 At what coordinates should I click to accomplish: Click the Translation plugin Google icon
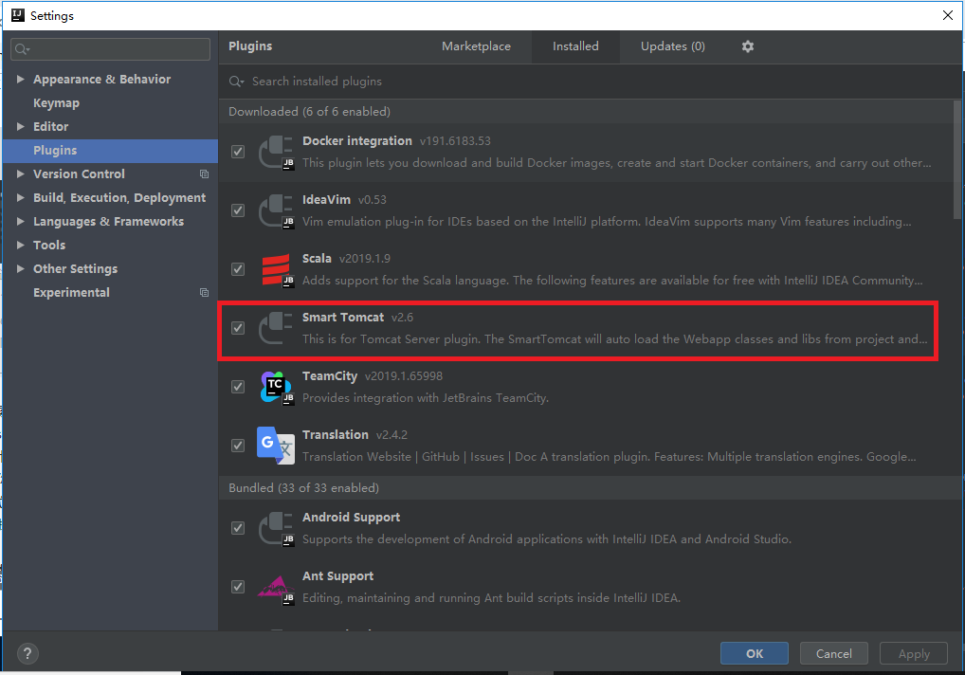click(x=275, y=446)
